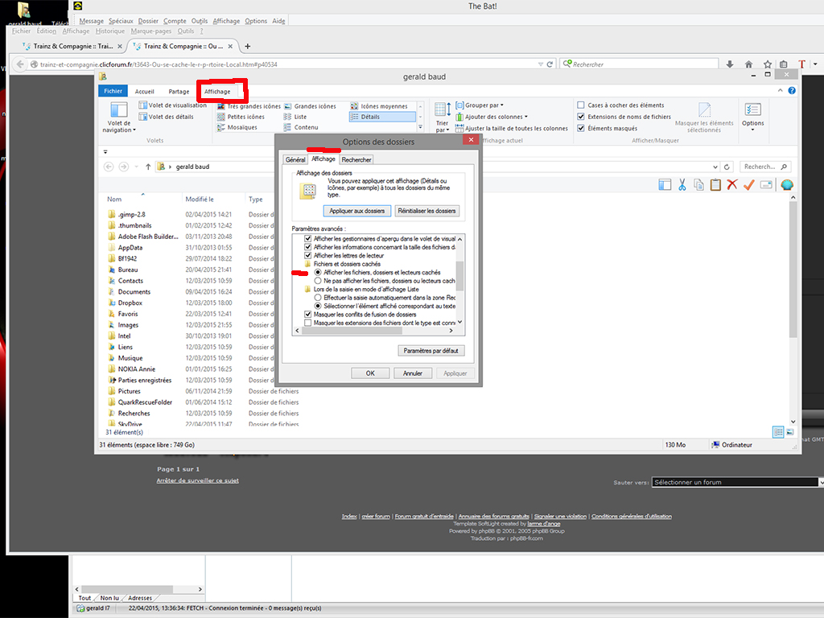824x618 pixels.
Task: Click the blue shell icon
Action: (787, 184)
